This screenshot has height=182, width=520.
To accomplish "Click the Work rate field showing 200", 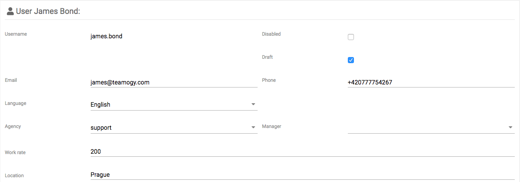I will tap(302, 152).
